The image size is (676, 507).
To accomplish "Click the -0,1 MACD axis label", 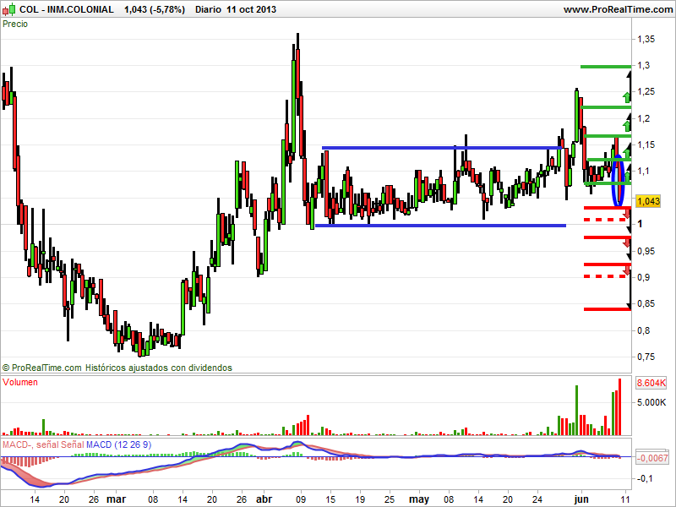I will pyautogui.click(x=646, y=478).
